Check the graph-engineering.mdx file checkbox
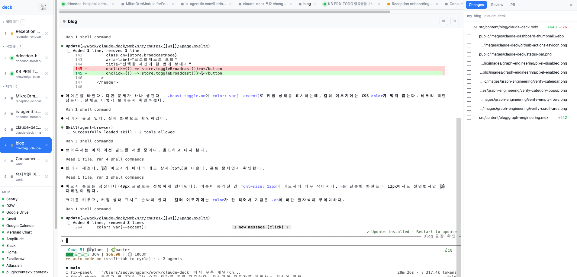Viewport: 577px width, 277px height. tap(469, 118)
